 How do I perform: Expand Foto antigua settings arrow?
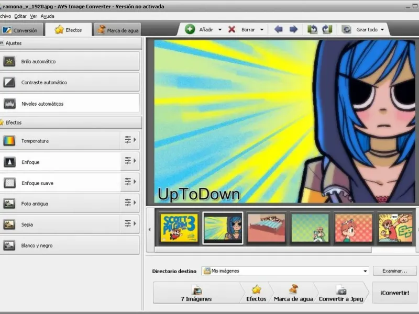click(135, 203)
